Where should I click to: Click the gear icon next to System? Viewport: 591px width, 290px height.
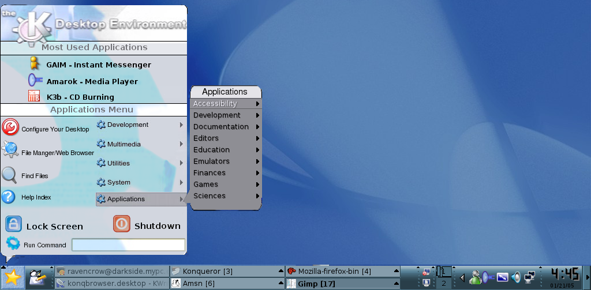coord(100,182)
